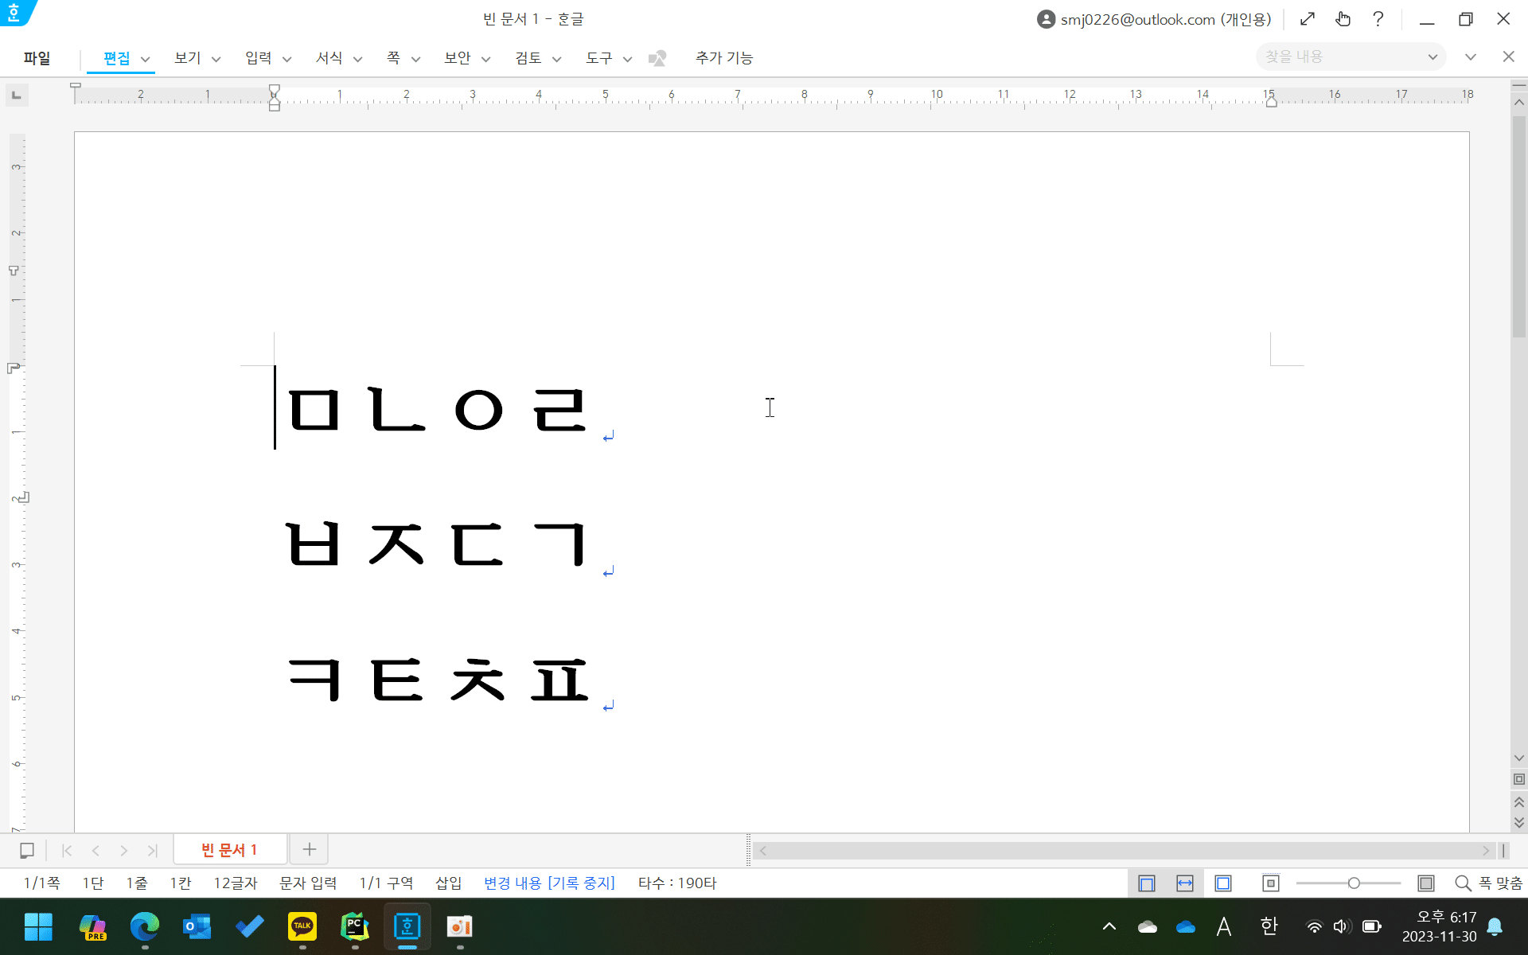Open the 파일 menu
The width and height of the screenshot is (1528, 955).
pos(37,58)
